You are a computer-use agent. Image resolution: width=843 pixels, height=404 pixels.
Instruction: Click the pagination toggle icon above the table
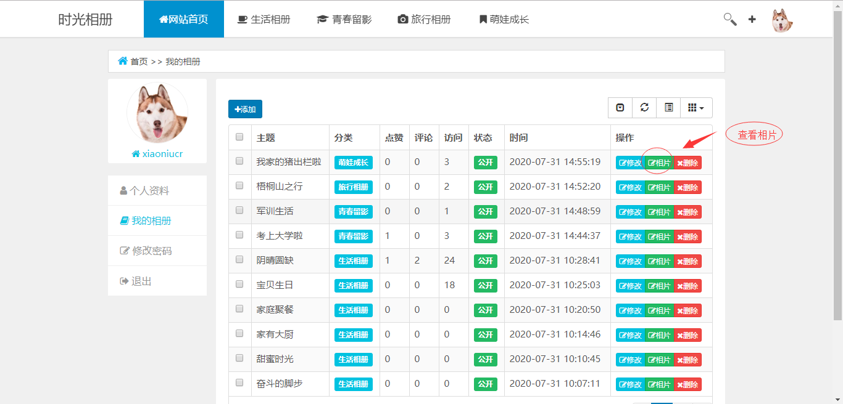pos(620,108)
